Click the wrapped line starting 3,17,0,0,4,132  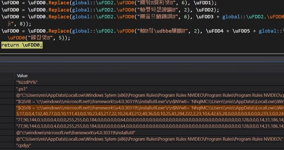click(150, 114)
